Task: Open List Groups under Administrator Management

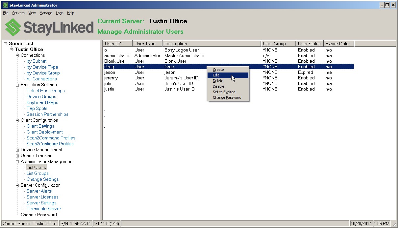Action: [x=37, y=173]
